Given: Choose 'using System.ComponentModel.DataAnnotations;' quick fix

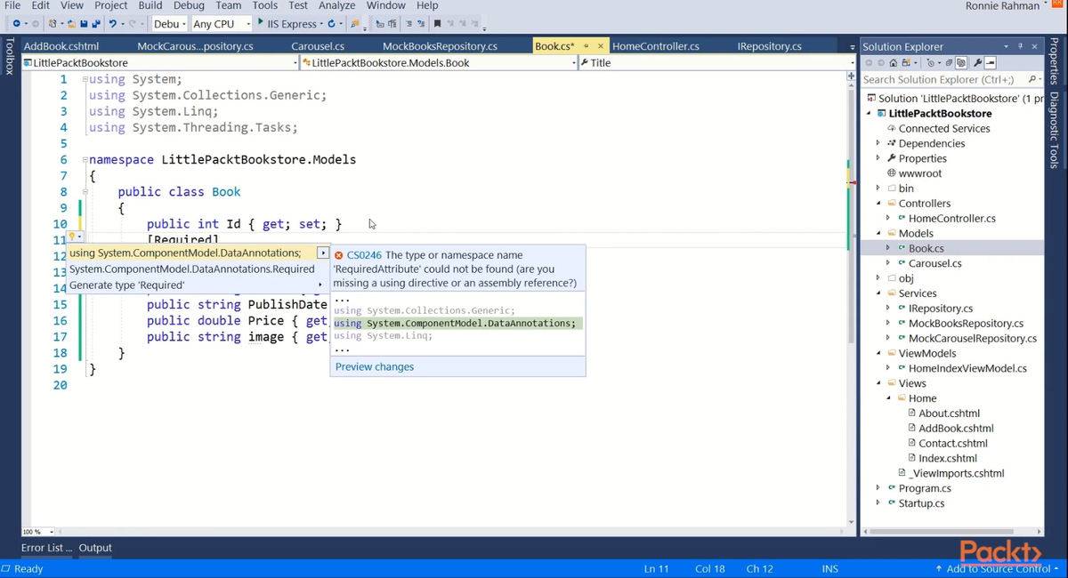Looking at the screenshot, I should [198, 253].
